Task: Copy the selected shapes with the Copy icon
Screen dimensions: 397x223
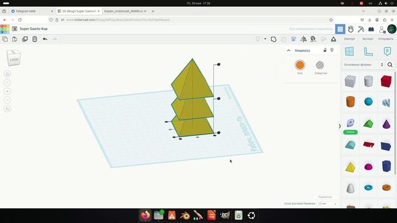Action: [5, 39]
